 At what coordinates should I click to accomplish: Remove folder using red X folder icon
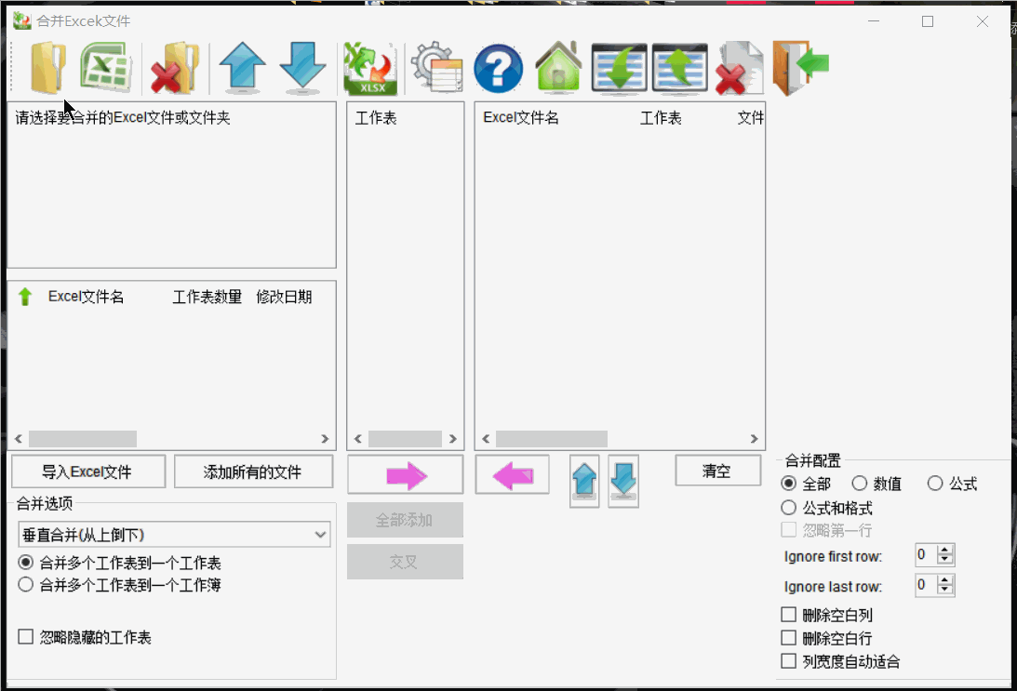[x=175, y=68]
